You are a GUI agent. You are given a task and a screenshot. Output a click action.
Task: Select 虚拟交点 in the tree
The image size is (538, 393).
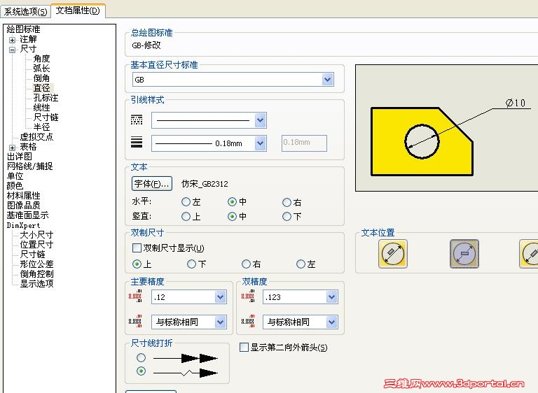click(x=36, y=137)
